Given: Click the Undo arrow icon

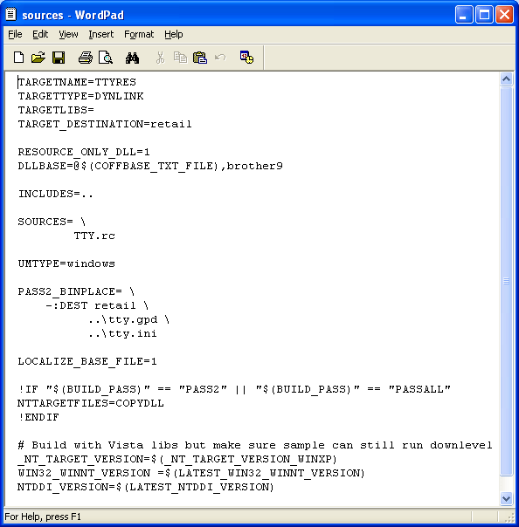Looking at the screenshot, I should 220,58.
